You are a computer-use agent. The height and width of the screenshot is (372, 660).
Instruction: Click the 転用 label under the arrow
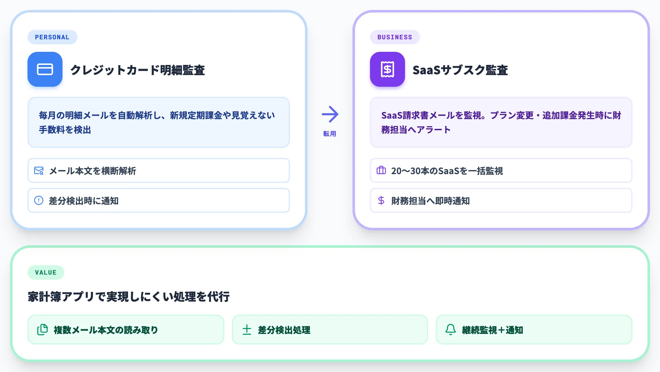(330, 134)
